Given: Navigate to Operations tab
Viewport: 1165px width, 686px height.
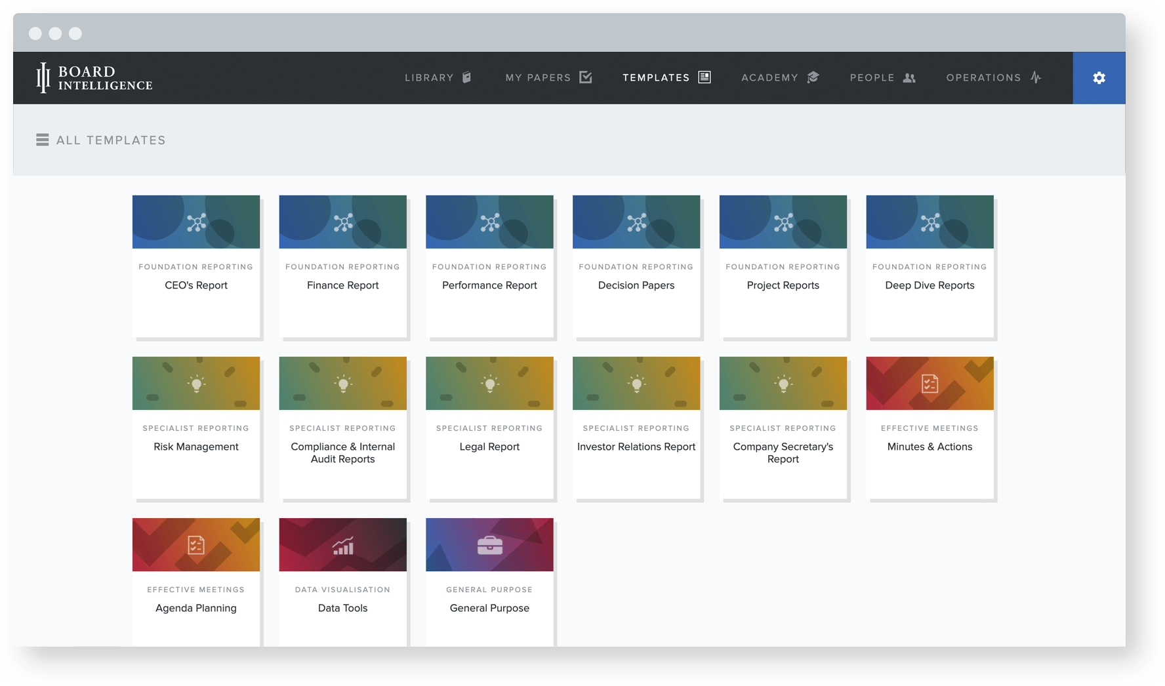Looking at the screenshot, I should click(x=993, y=78).
